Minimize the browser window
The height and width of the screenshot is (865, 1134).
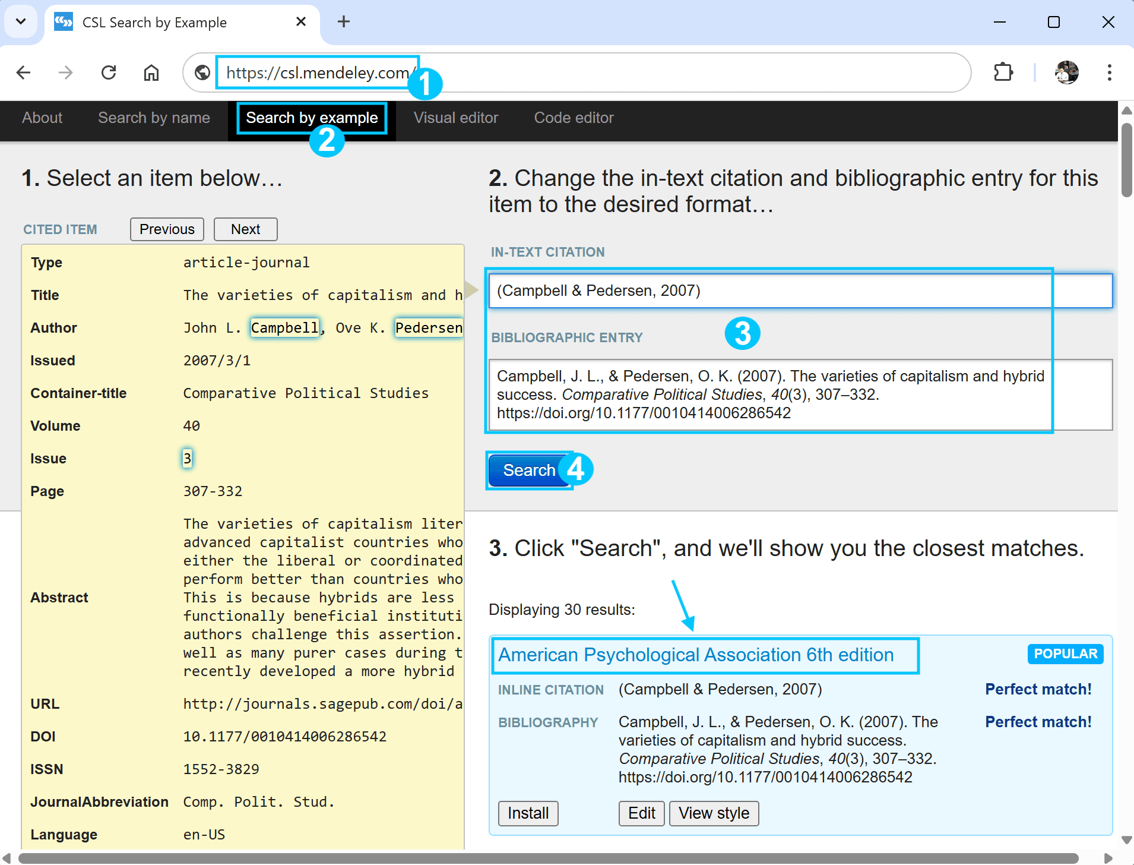pyautogui.click(x=1000, y=22)
